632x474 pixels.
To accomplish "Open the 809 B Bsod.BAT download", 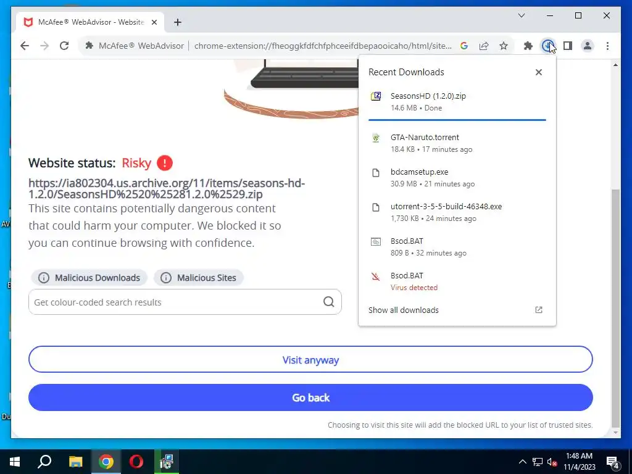I will pyautogui.click(x=457, y=247).
